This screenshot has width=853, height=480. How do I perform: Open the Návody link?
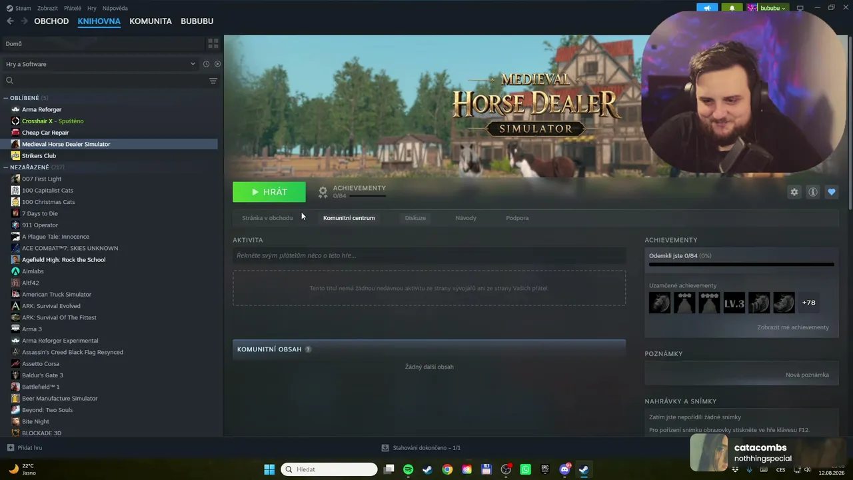pos(466,218)
